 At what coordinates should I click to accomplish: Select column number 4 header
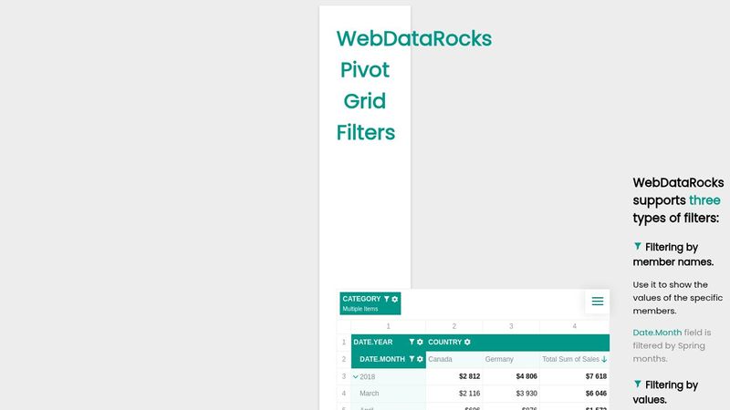click(575, 326)
